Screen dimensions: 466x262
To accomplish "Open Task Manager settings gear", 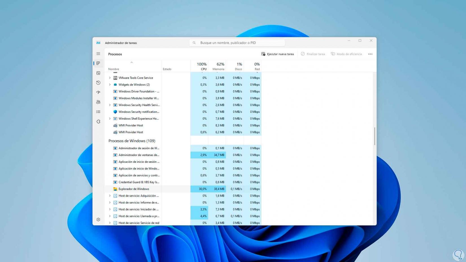I will pos(98,219).
